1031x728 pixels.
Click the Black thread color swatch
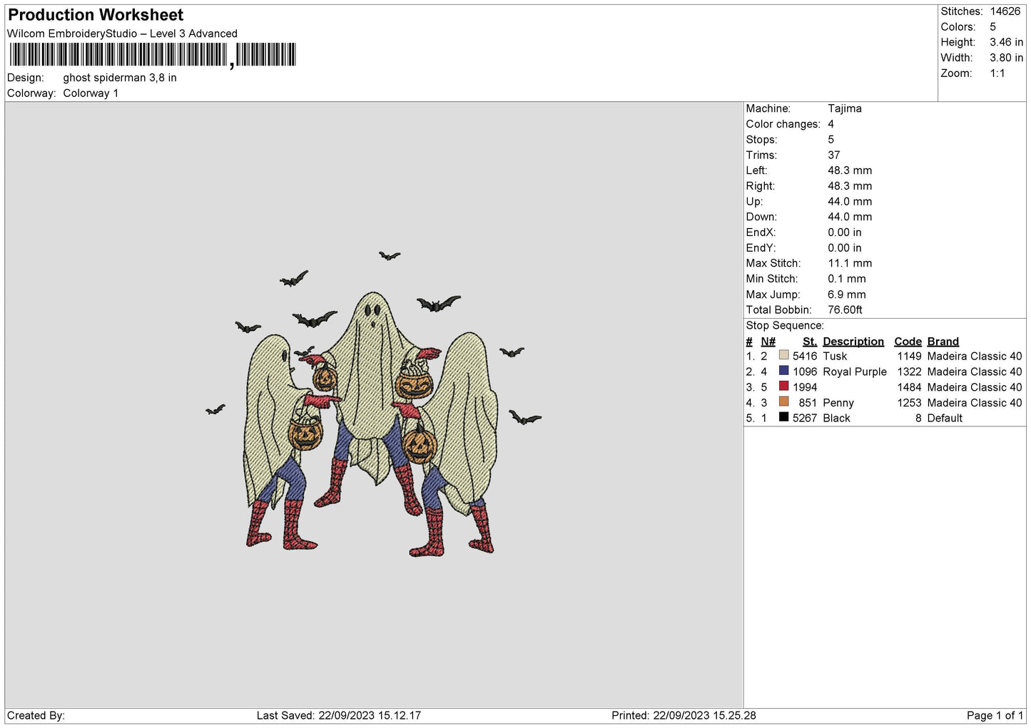pyautogui.click(x=784, y=417)
